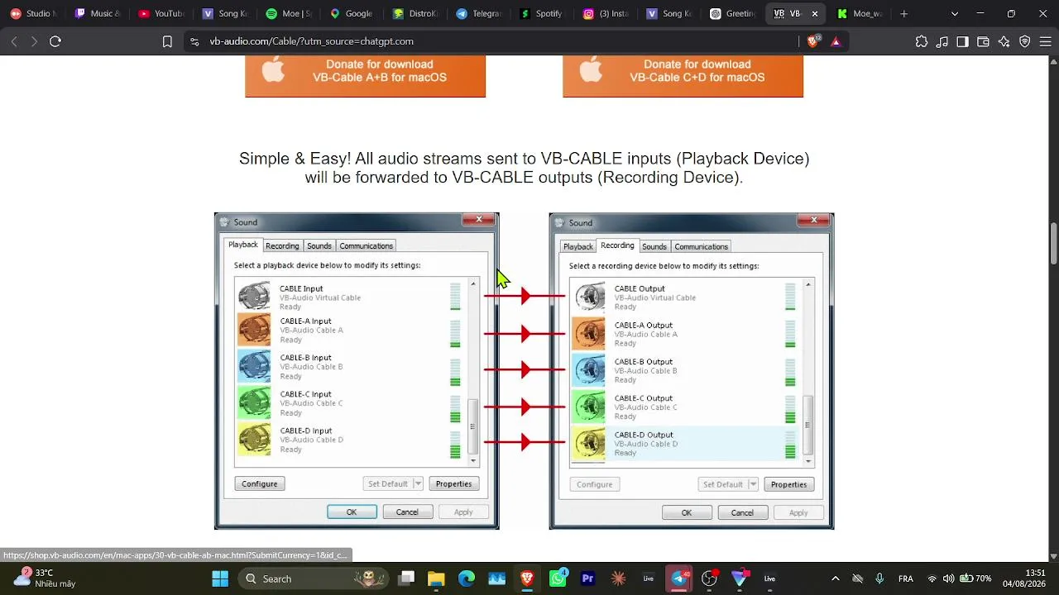Click the microphone icon in the system tray
This screenshot has height=595, width=1059.
coord(879,578)
